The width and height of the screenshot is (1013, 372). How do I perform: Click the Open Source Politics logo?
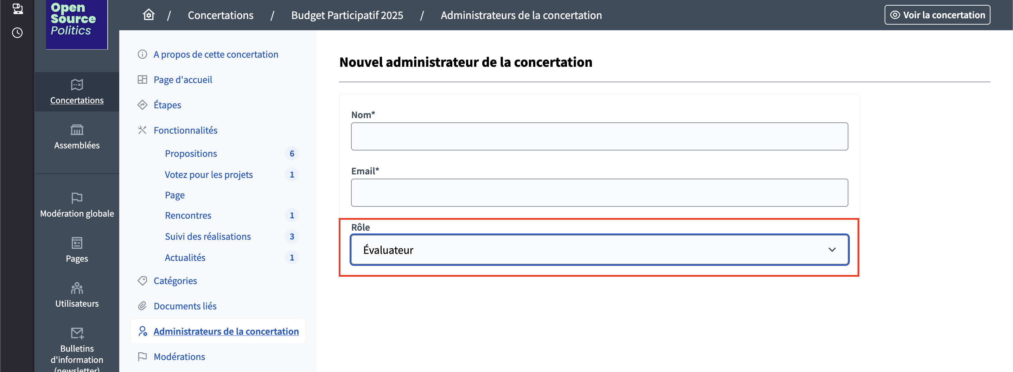(x=77, y=24)
